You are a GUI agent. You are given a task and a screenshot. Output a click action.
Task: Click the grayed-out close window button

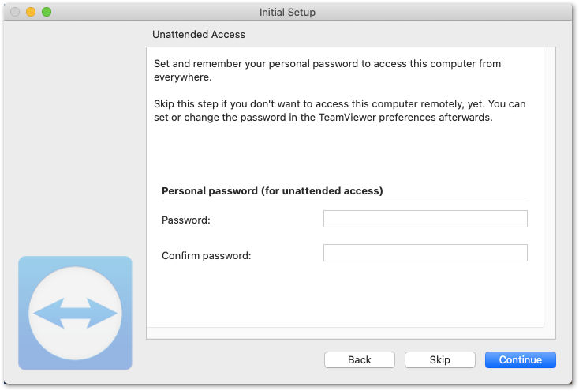tap(15, 12)
